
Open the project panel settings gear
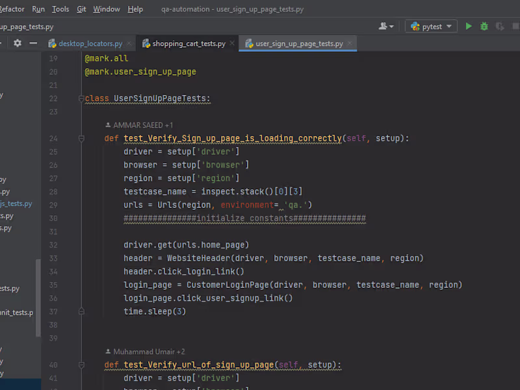point(18,44)
